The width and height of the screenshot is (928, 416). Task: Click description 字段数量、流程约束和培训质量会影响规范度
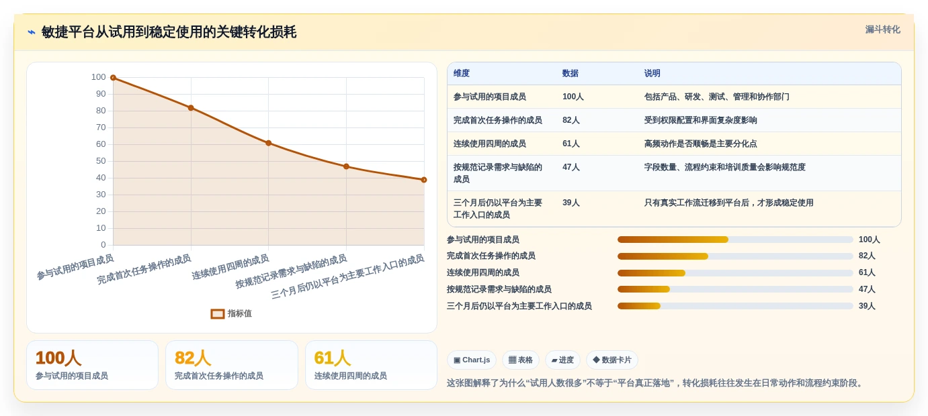[x=725, y=167]
